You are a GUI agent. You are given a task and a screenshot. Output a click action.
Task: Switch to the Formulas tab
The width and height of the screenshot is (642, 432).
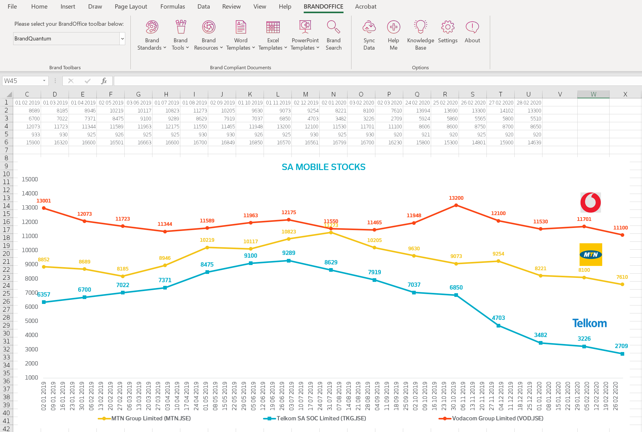coord(173,6)
